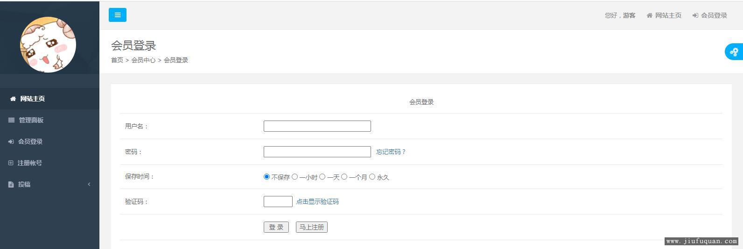
Task: Select the 一个月 radio option
Action: (344, 177)
